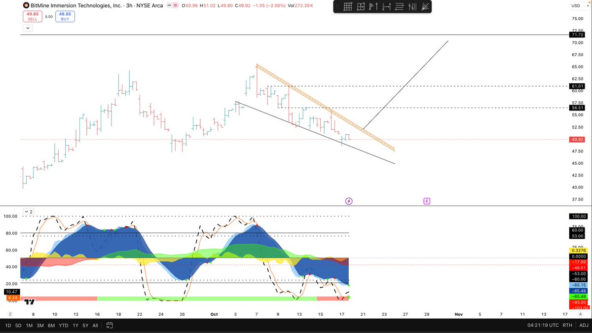This screenshot has width=592, height=333.
Task: Toggle the ADJ adjustment setting
Action: tap(583, 326)
